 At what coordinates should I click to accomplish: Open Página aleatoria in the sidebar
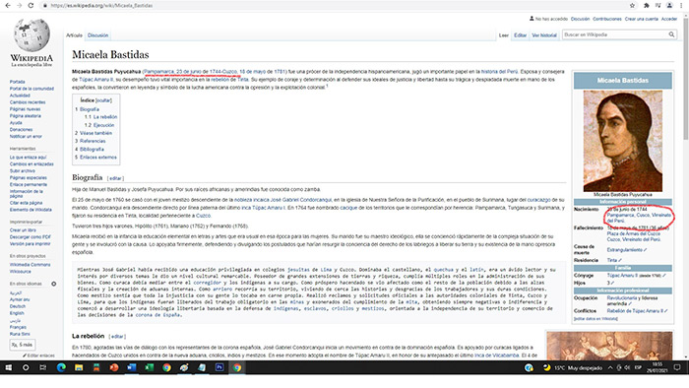[x=25, y=116]
